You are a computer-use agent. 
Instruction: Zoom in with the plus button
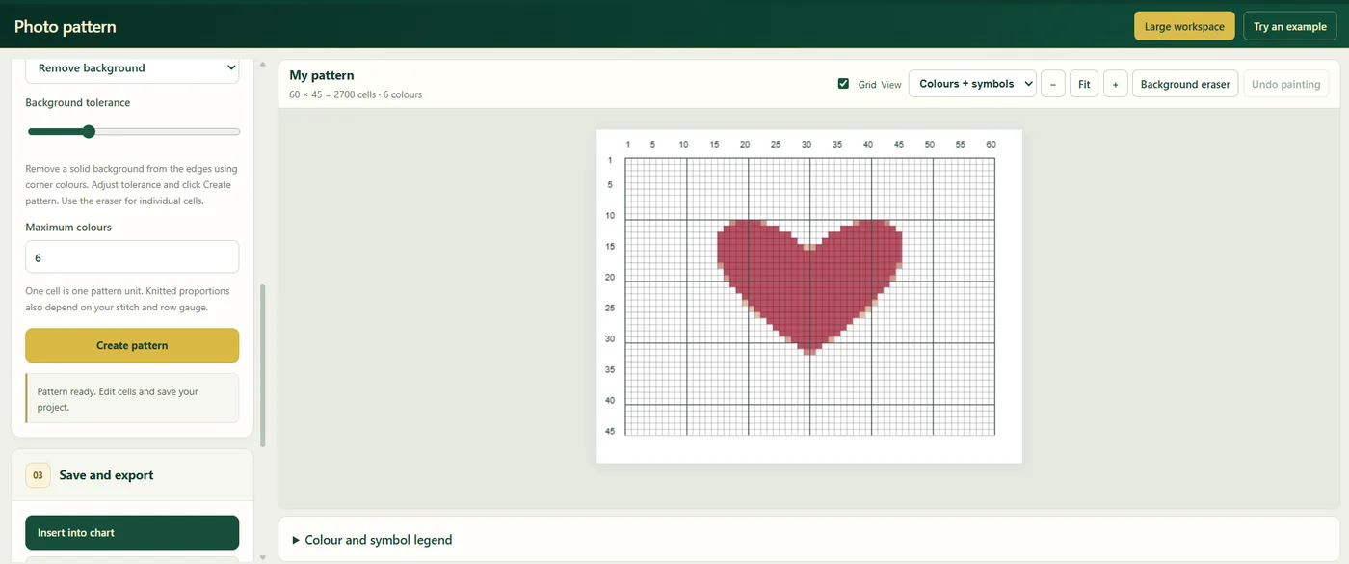coord(1115,84)
